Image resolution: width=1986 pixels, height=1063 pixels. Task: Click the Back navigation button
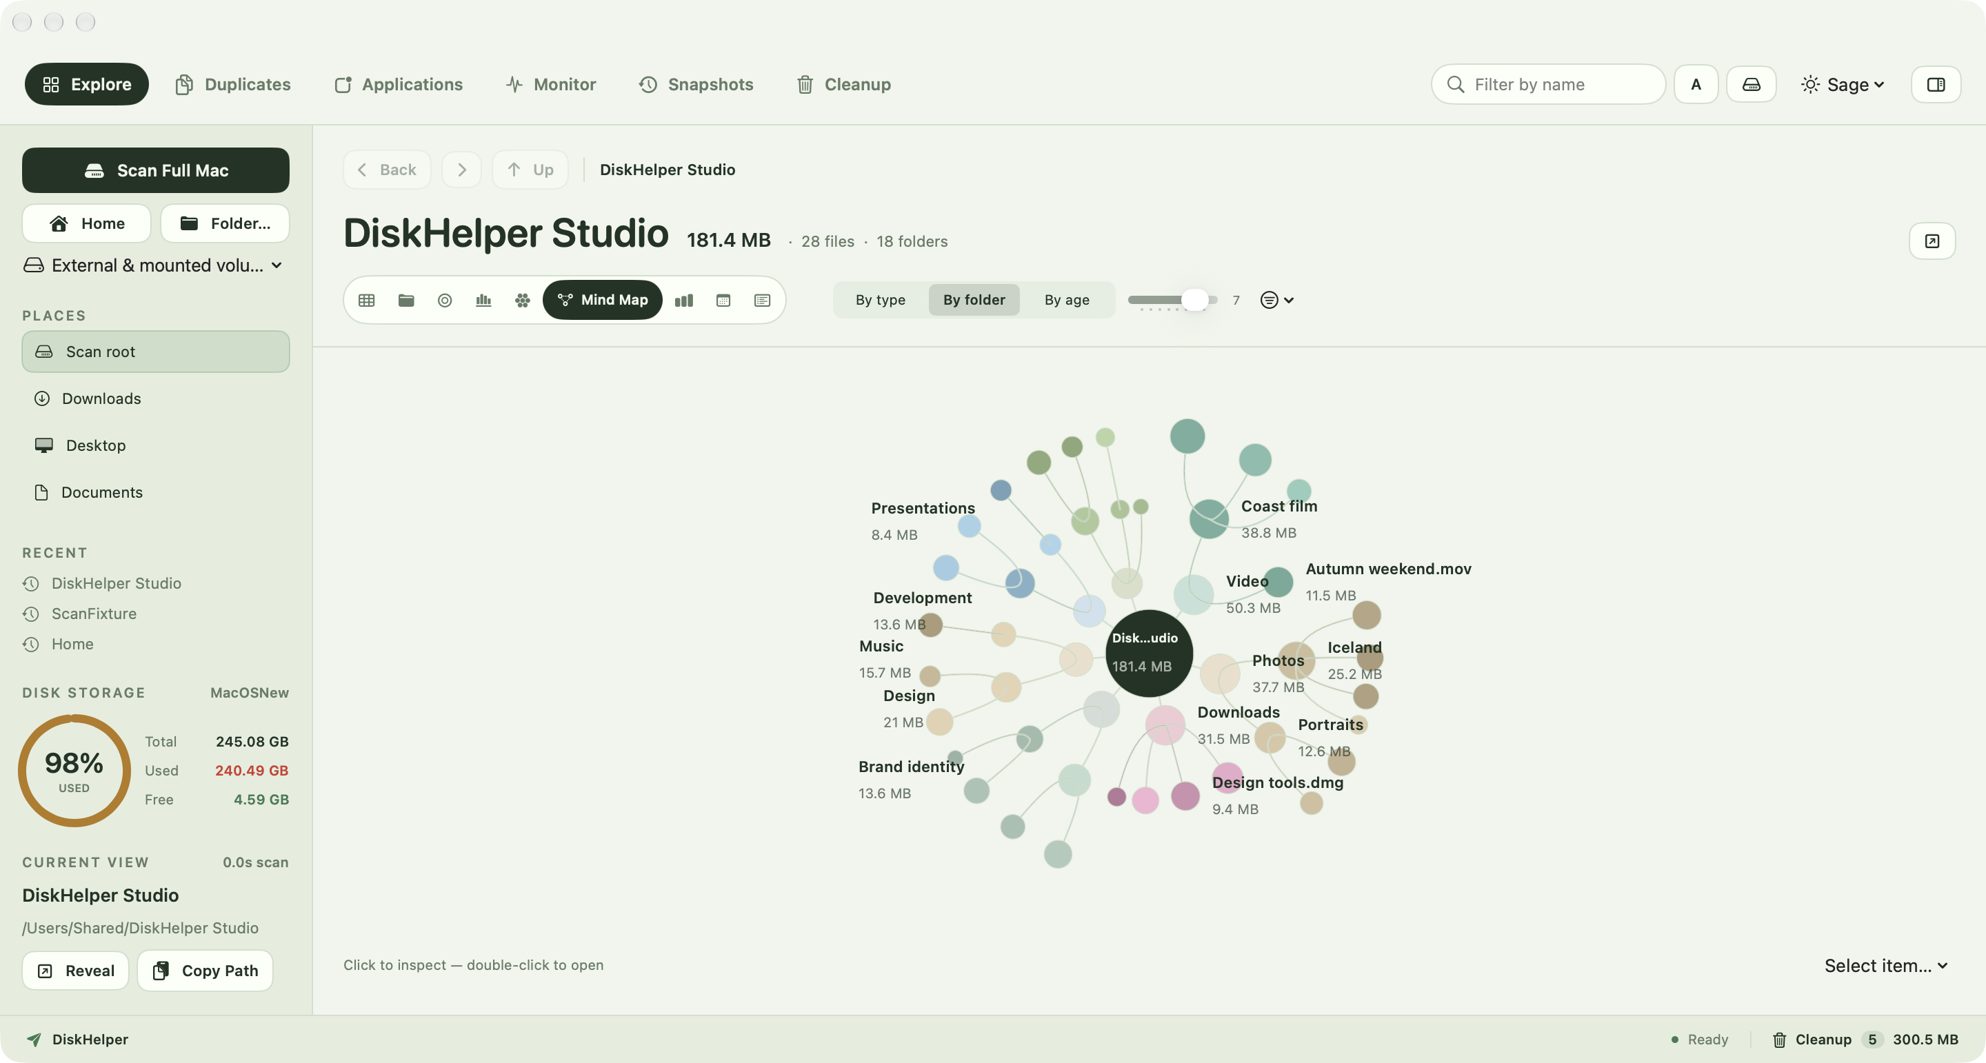pyautogui.click(x=387, y=170)
